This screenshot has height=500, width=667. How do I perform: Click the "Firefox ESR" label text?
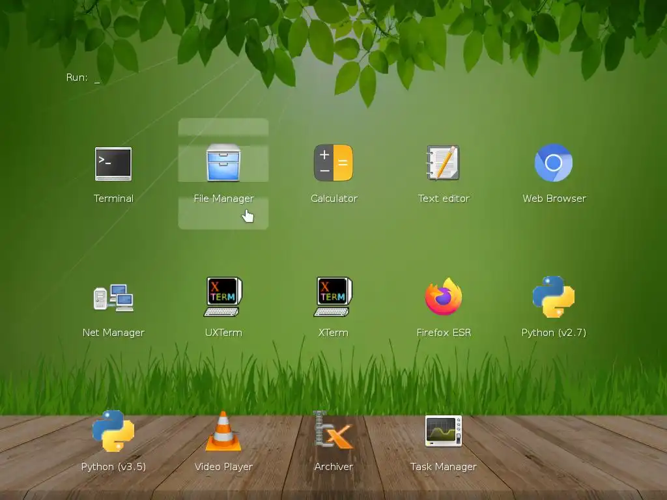click(x=444, y=333)
